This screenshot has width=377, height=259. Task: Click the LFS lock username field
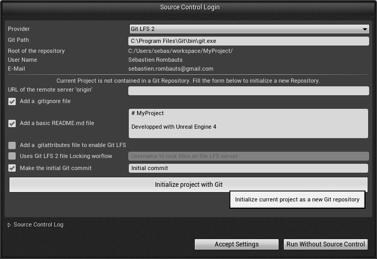248,156
